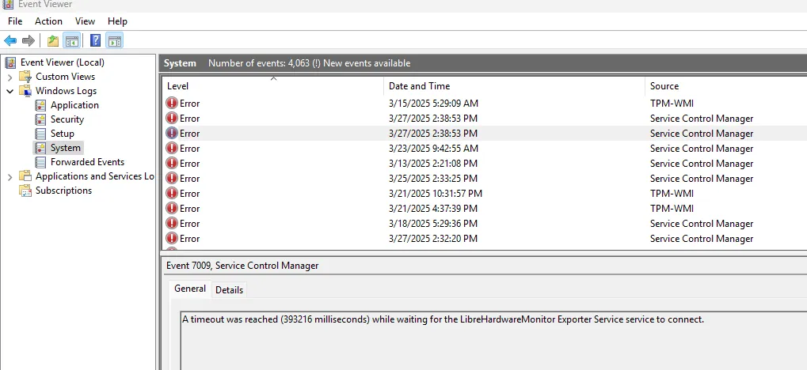Click the timeout message text in General tab
The height and width of the screenshot is (370, 807).
443,319
